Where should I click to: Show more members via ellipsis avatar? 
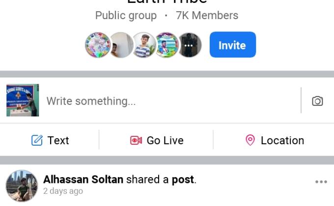click(x=189, y=45)
